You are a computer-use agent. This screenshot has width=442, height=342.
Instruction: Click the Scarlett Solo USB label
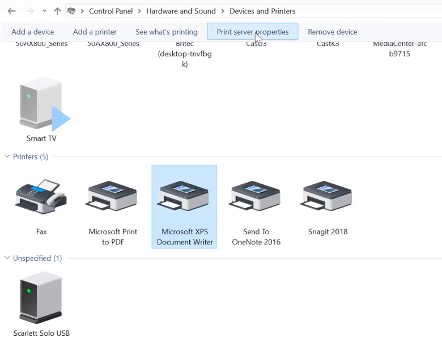pyautogui.click(x=41, y=333)
